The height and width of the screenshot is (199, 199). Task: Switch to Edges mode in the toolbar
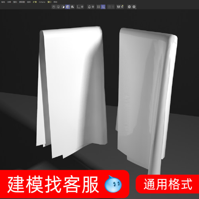[58, 7]
